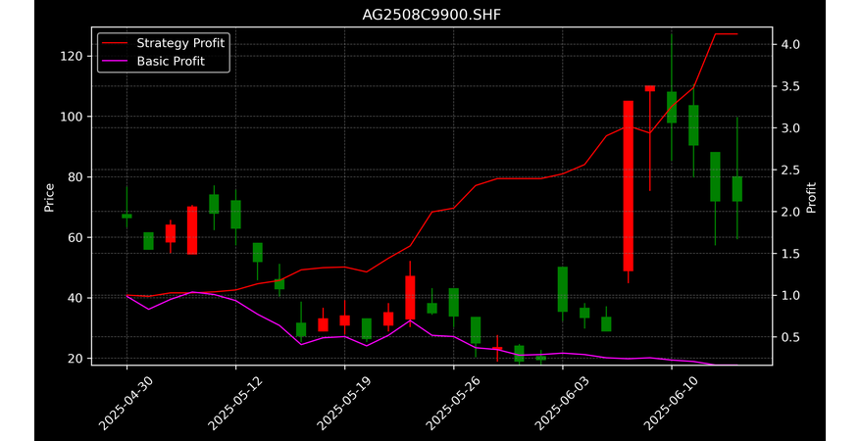Click the 0.5 profit tick label
Viewport: 861px width, 441px height.
click(789, 337)
